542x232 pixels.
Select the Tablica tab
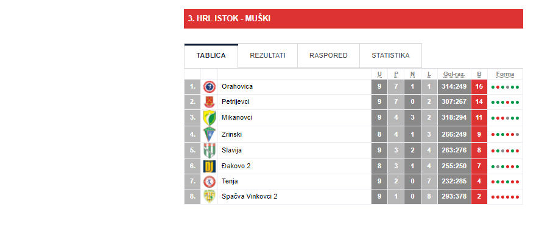(x=211, y=55)
